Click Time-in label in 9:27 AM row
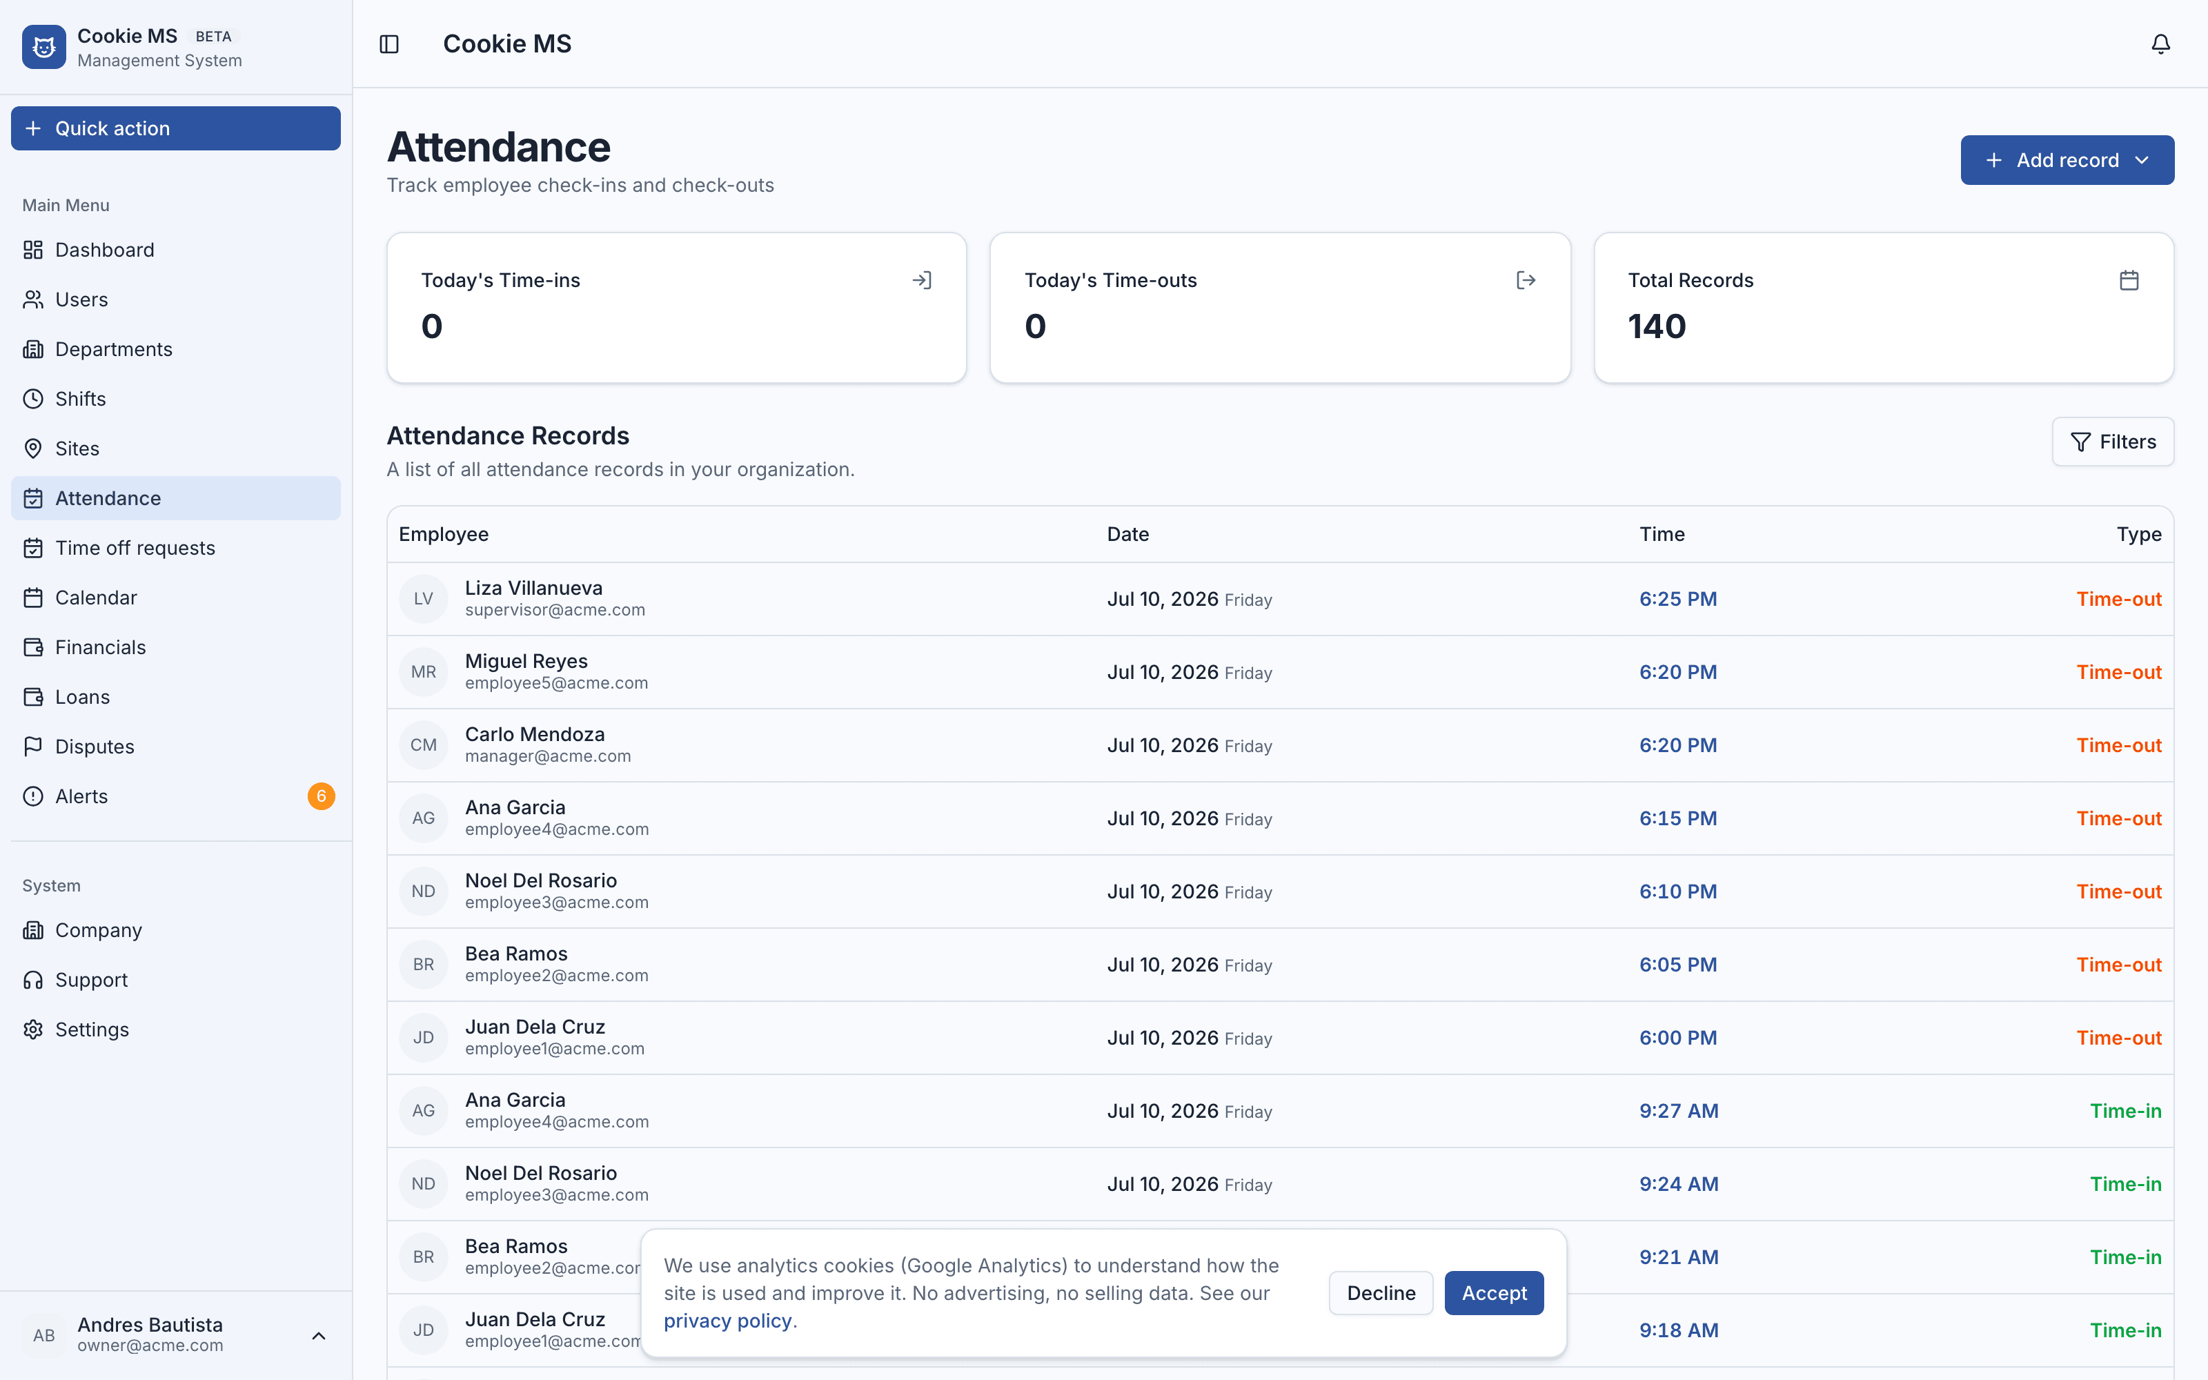 [x=2126, y=1111]
